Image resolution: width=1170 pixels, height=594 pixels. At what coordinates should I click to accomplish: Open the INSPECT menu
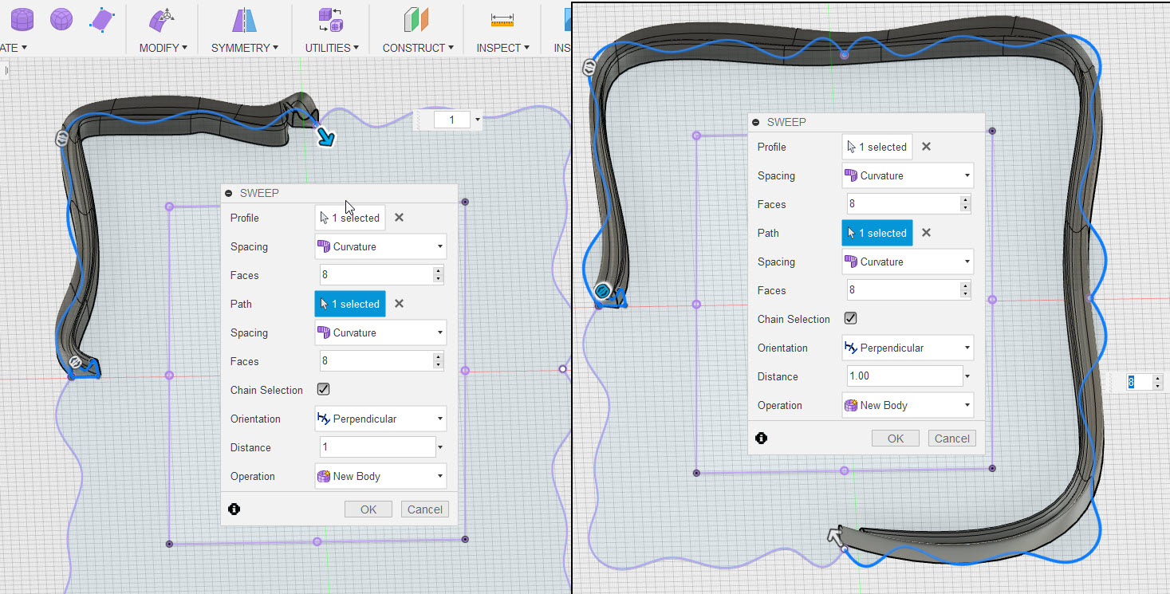[x=502, y=47]
